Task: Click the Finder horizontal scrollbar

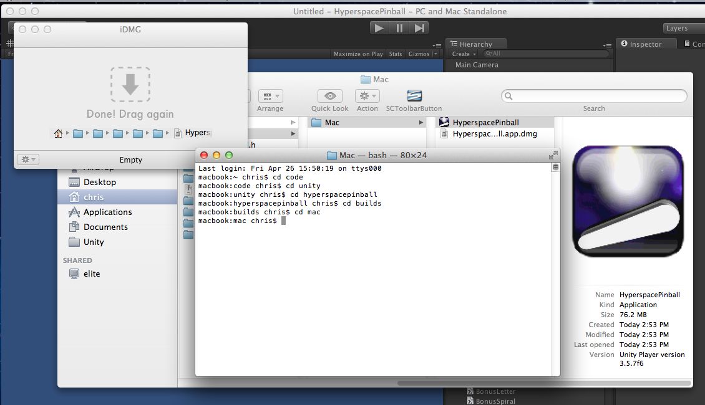Action: click(x=544, y=383)
